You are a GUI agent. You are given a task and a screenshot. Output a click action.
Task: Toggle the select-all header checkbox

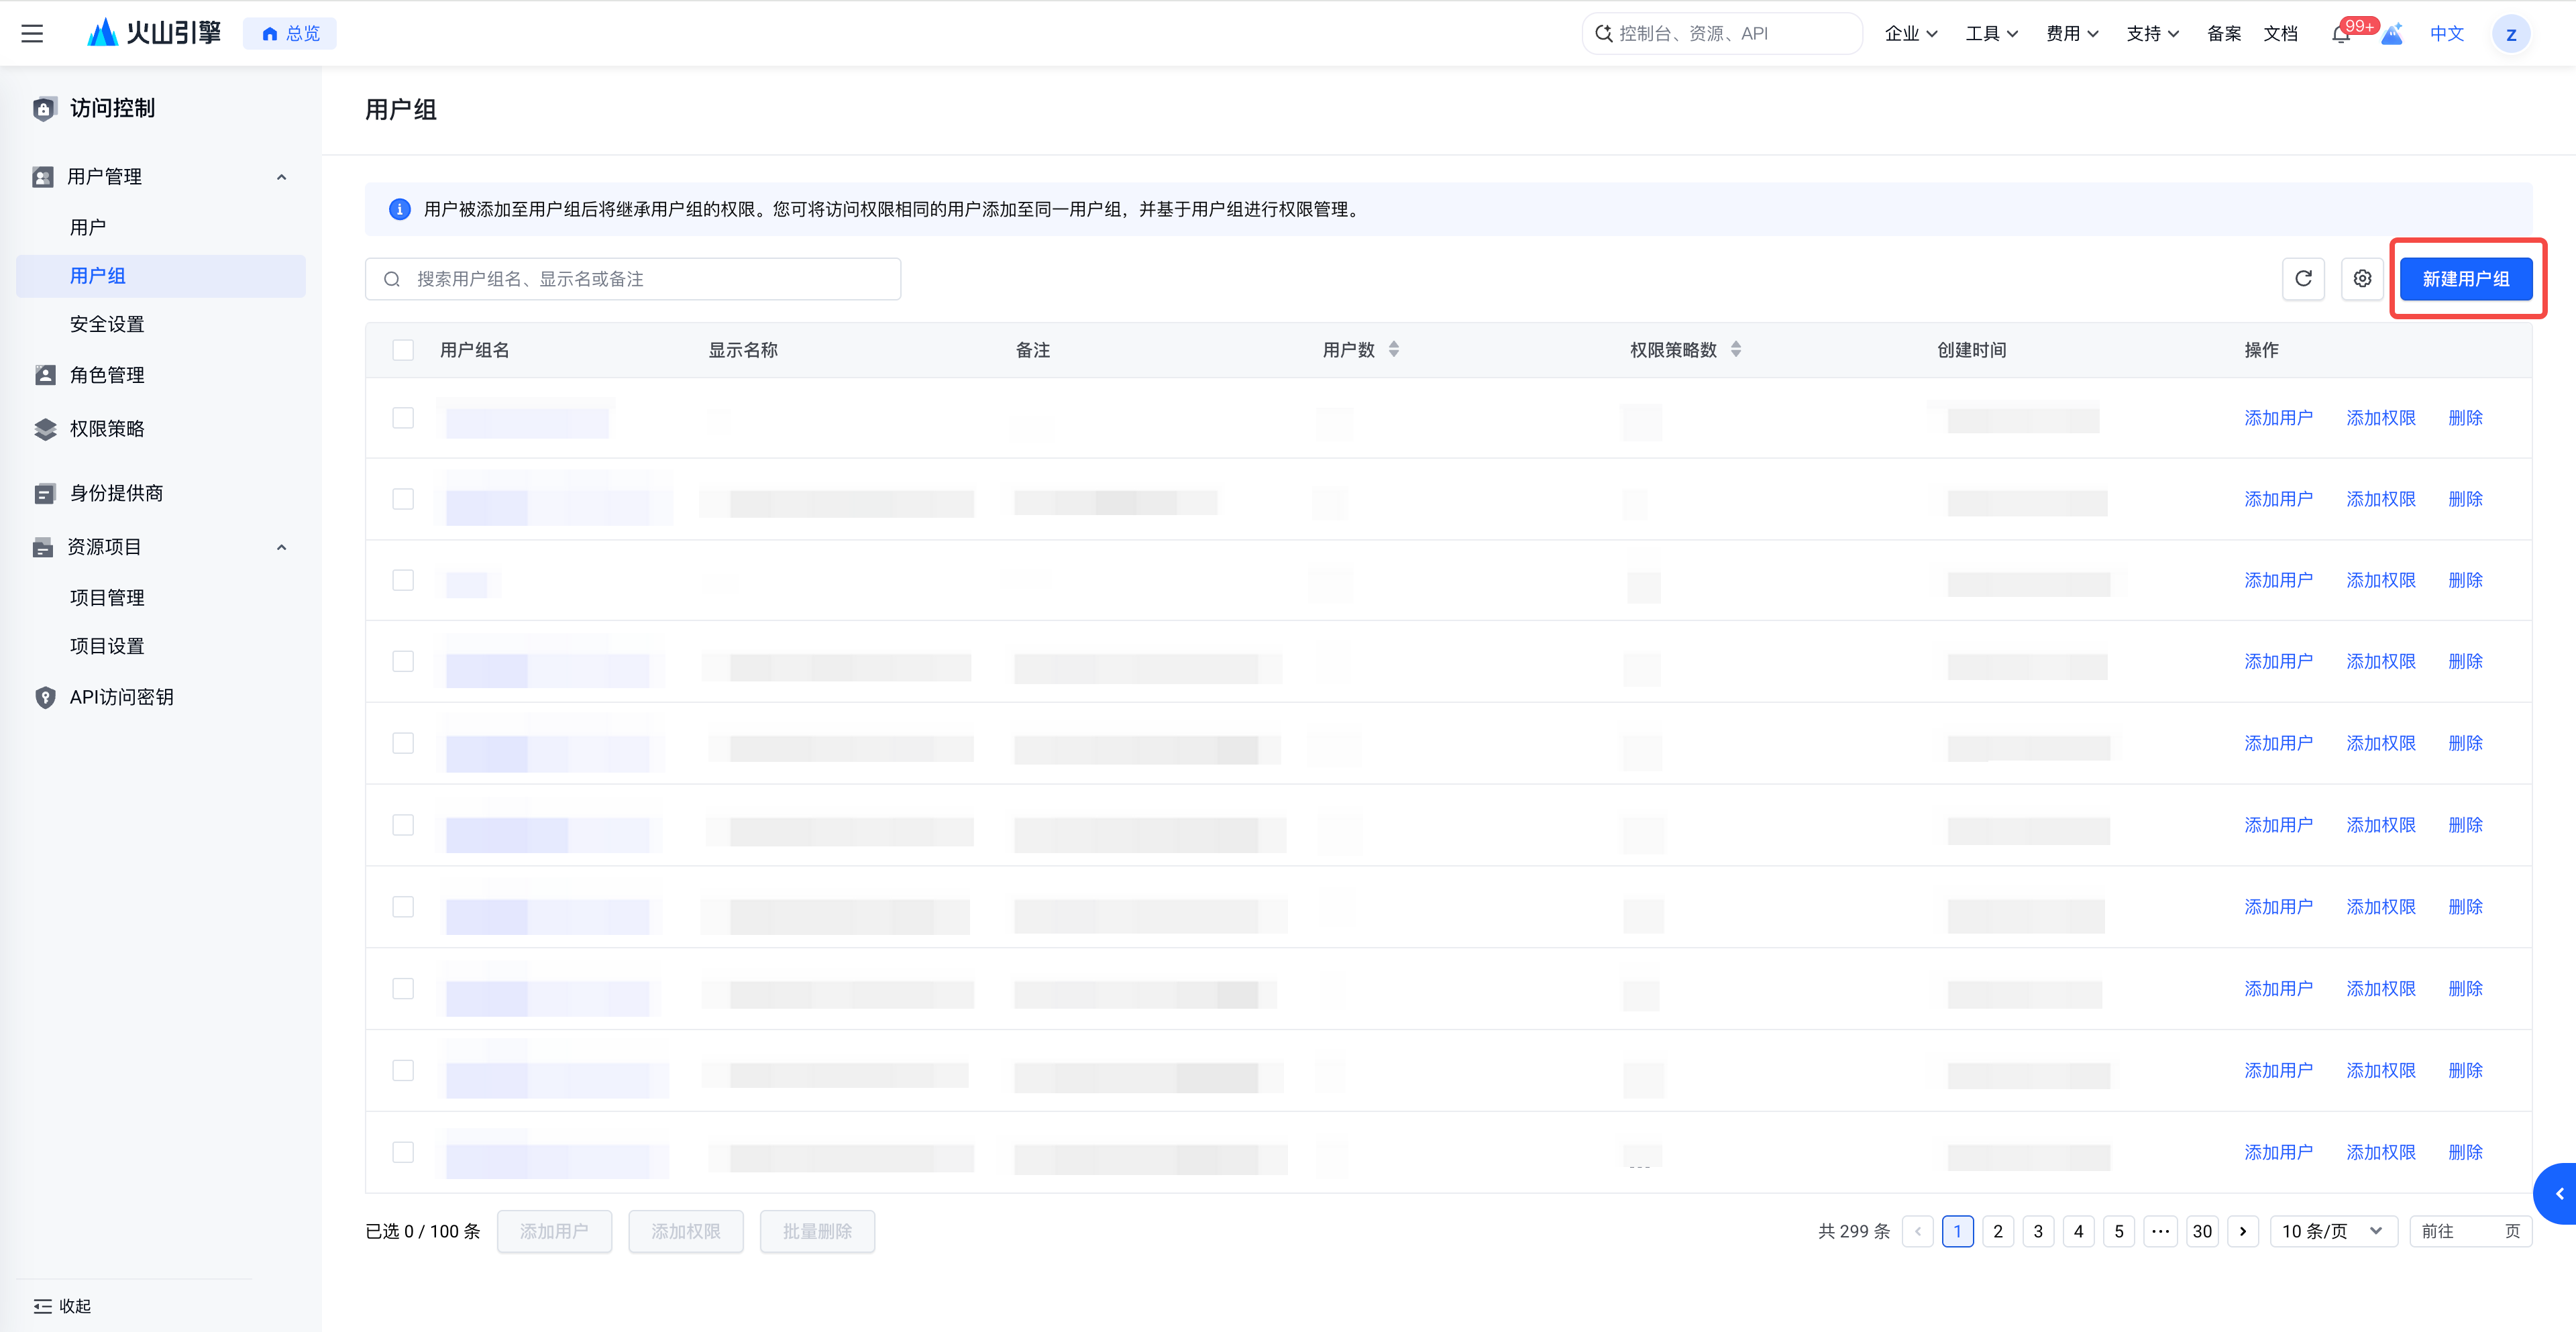[403, 350]
